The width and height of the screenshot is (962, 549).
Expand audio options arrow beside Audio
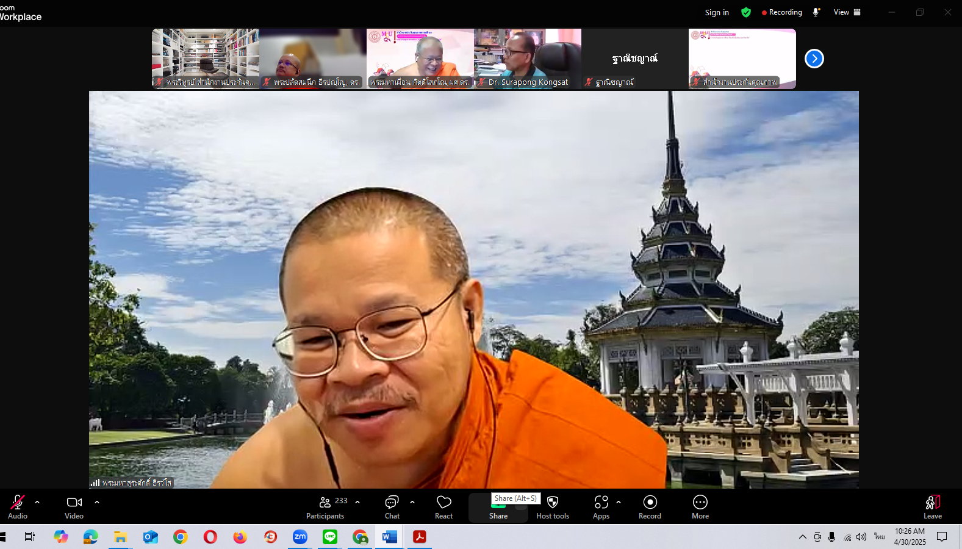(x=37, y=502)
